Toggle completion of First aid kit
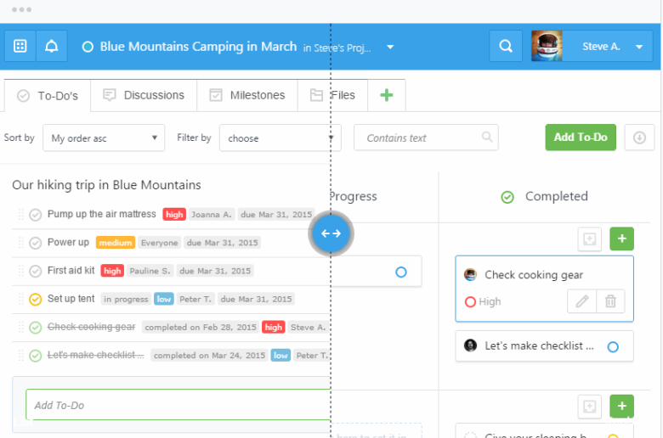 point(36,271)
